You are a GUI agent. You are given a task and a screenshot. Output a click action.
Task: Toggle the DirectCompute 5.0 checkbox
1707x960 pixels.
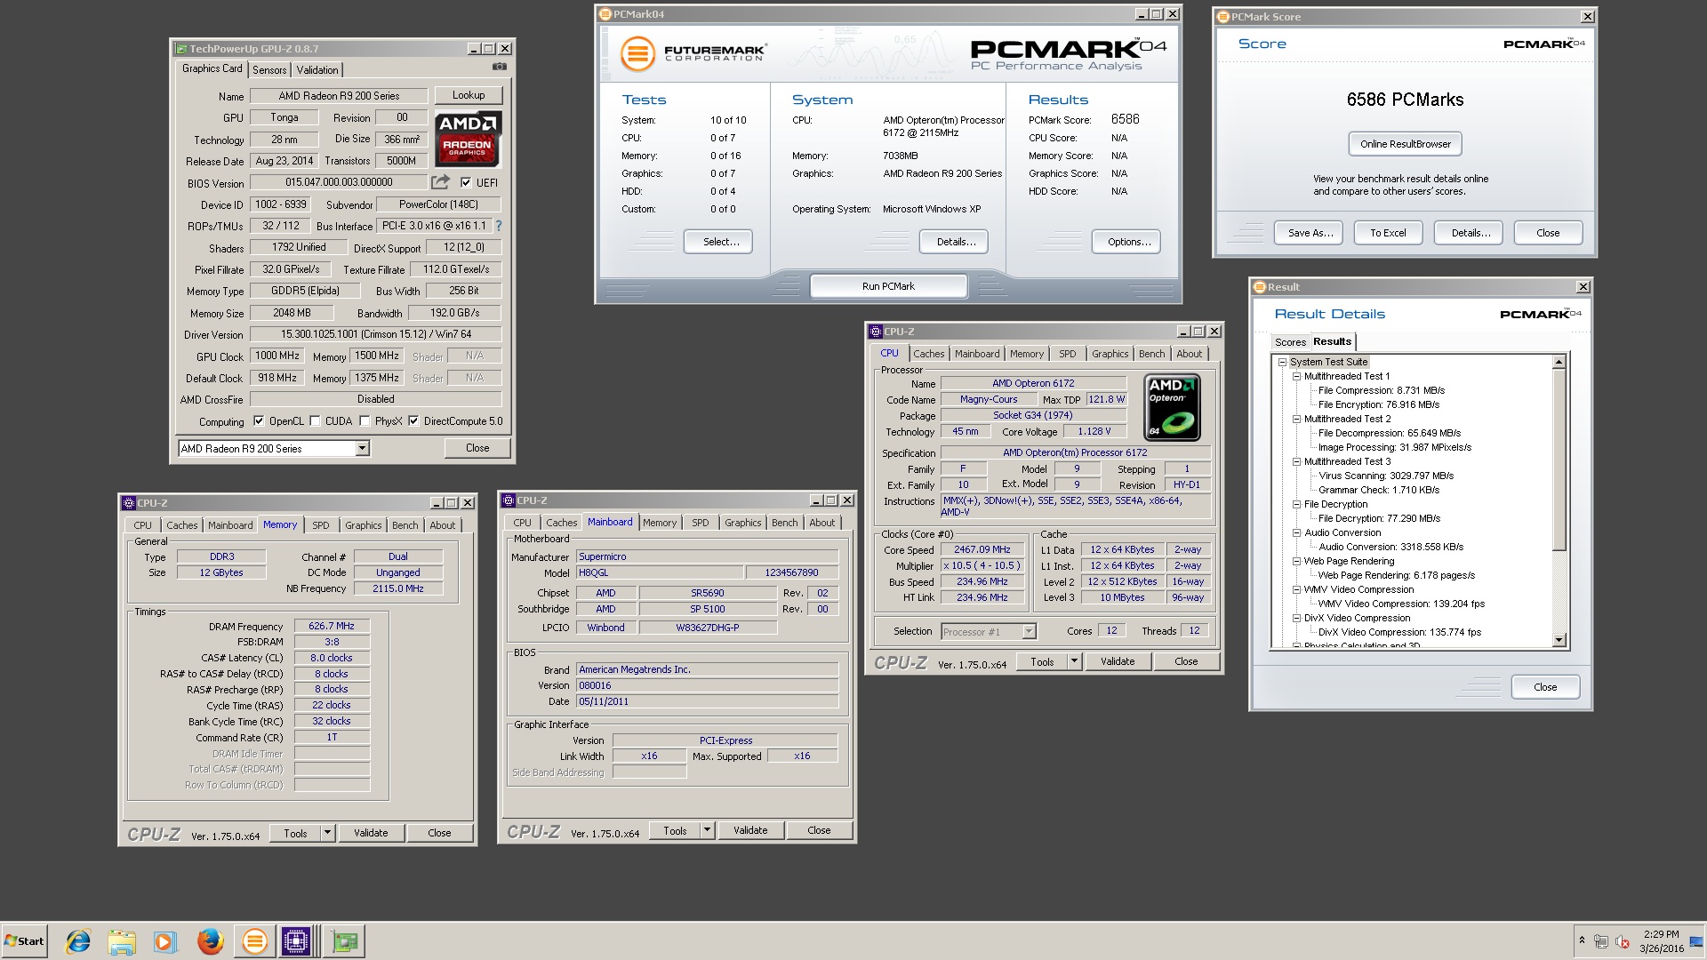pos(413,421)
